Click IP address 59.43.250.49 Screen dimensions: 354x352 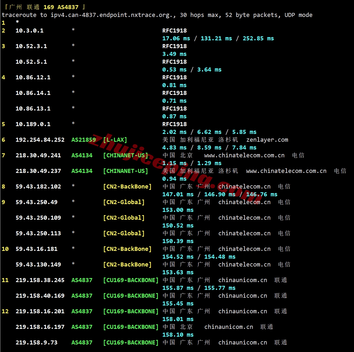pyautogui.click(x=37, y=202)
